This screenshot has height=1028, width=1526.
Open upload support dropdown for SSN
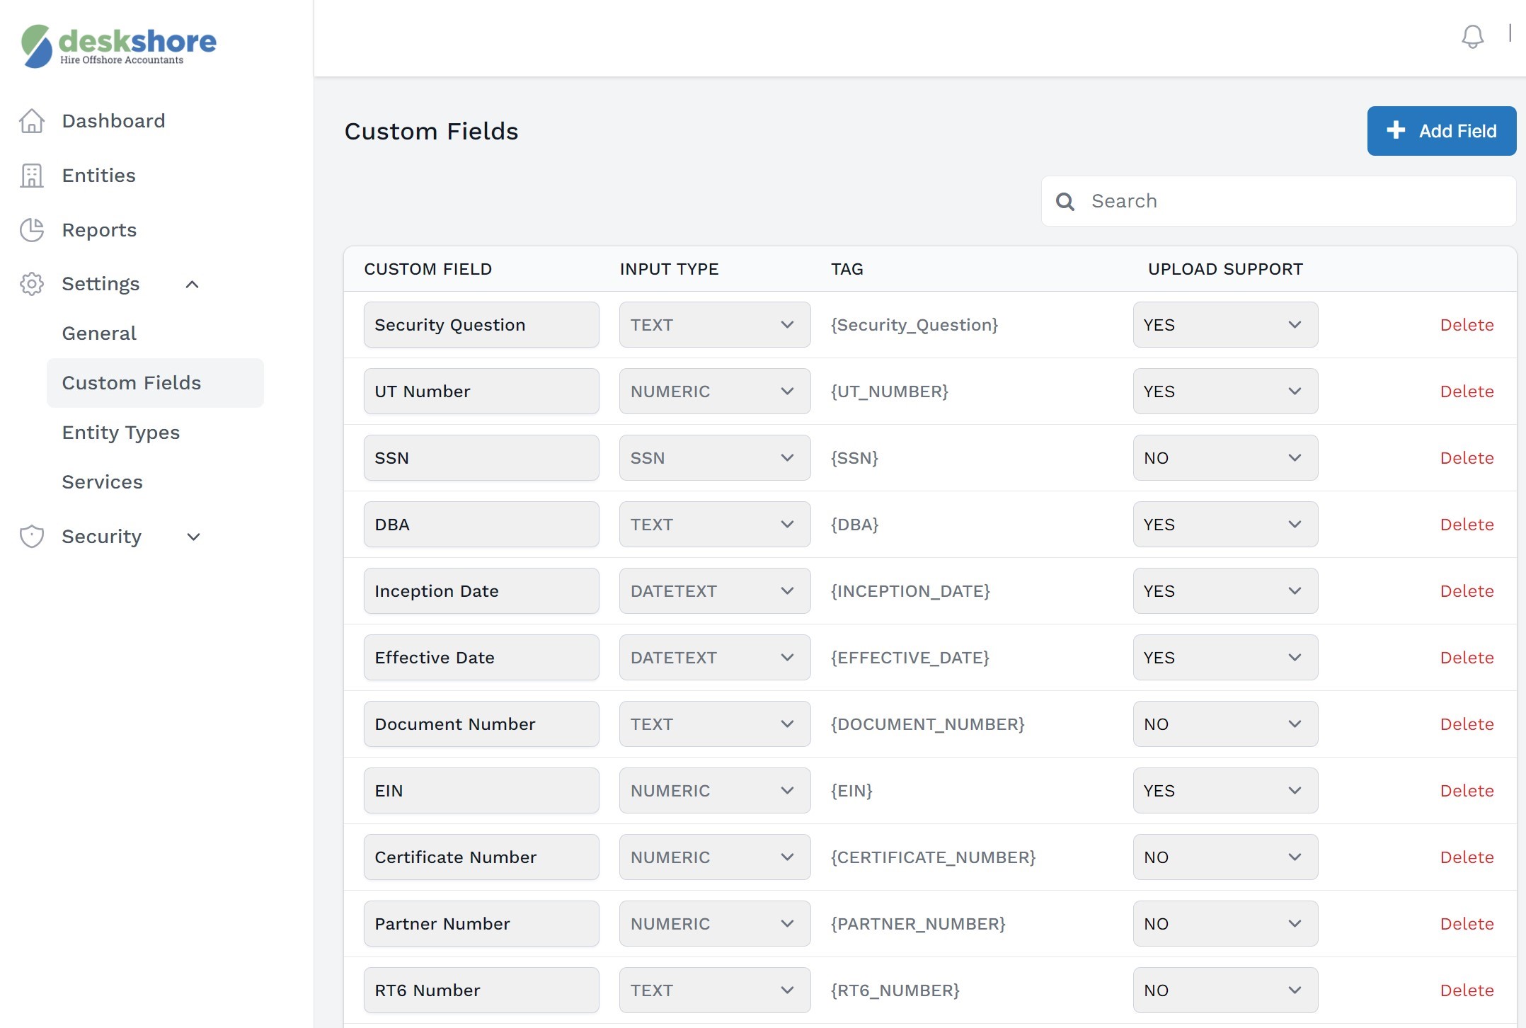click(1225, 458)
